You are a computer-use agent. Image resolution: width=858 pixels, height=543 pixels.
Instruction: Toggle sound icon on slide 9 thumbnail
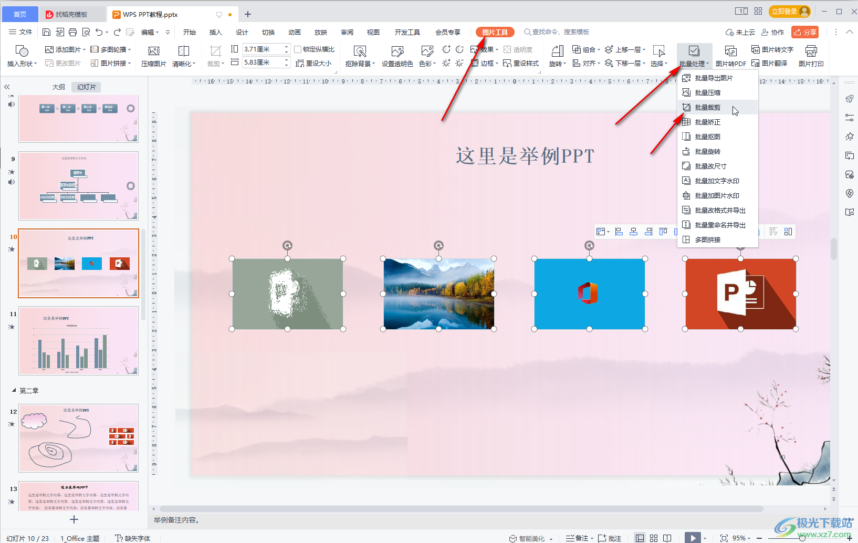12,182
